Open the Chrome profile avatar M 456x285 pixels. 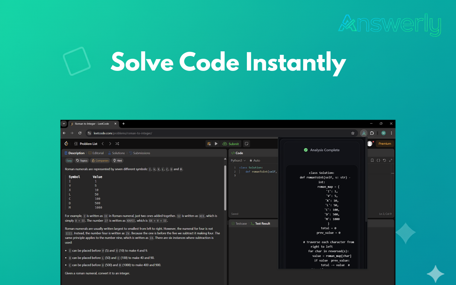383,133
